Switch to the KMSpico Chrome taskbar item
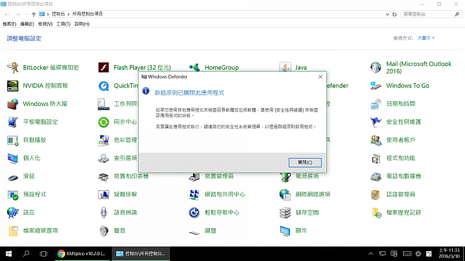The image size is (465, 261). (81, 254)
